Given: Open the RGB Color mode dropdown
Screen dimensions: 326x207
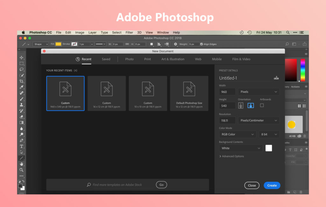Looking at the screenshot, I should (237, 134).
